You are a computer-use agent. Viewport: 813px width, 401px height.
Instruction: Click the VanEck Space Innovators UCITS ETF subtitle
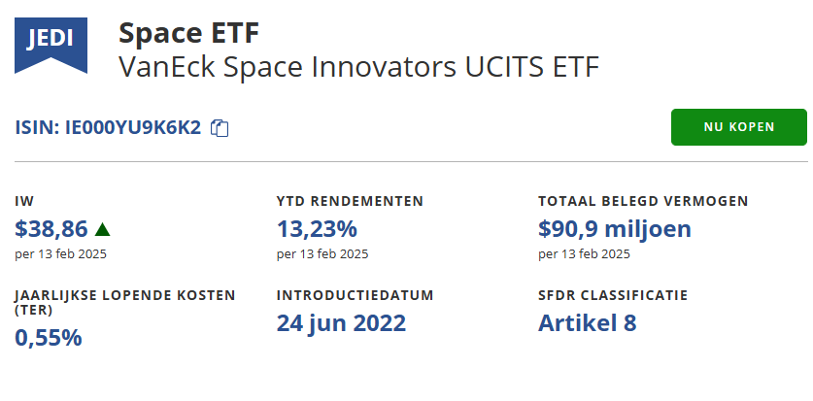(x=358, y=67)
